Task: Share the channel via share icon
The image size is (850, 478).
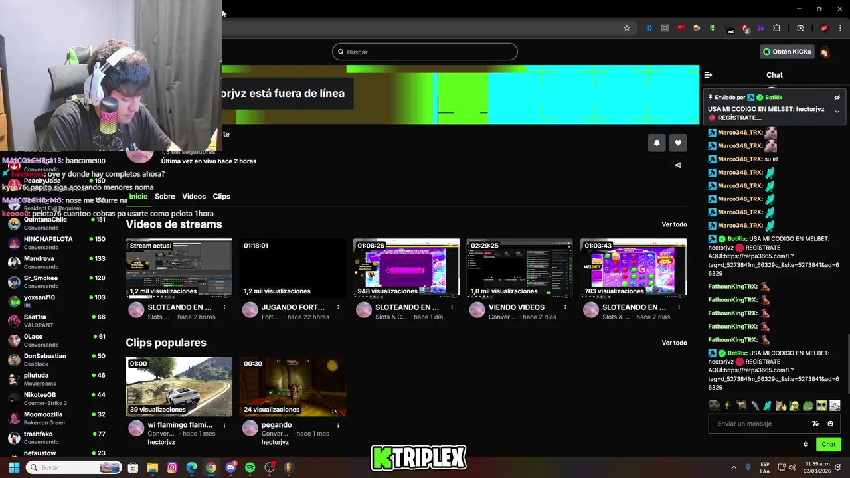Action: 678,165
